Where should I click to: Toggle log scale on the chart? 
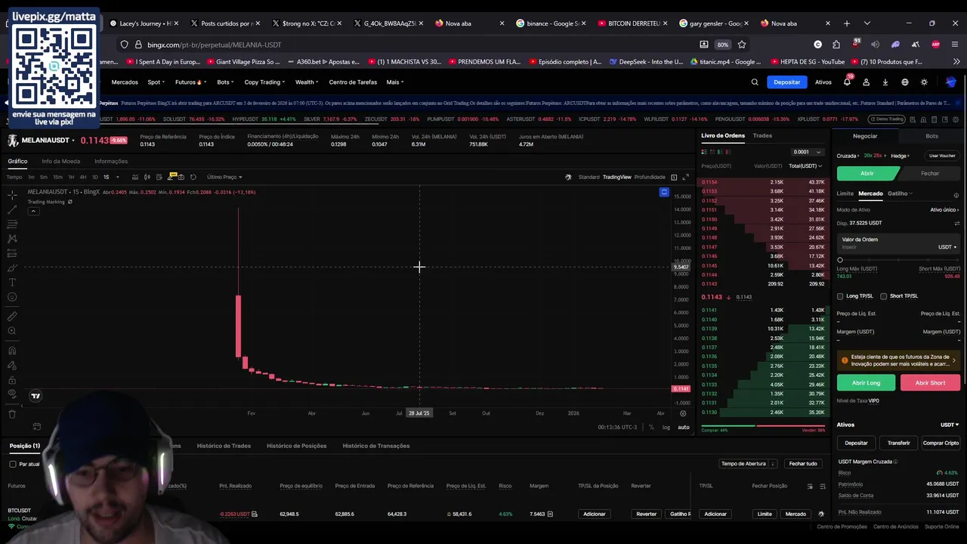(666, 428)
